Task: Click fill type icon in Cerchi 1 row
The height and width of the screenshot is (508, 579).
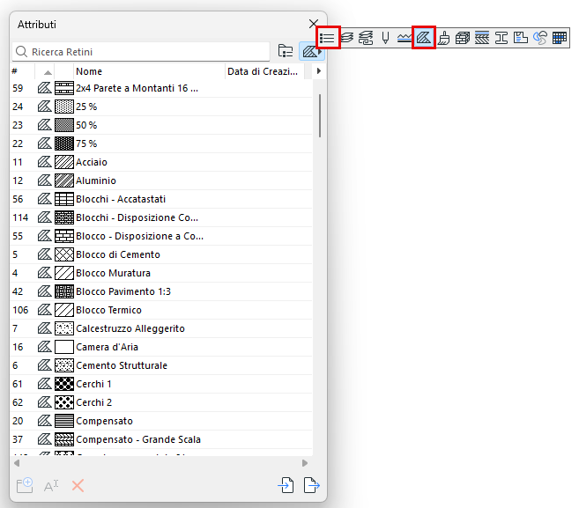Action: tap(45, 383)
